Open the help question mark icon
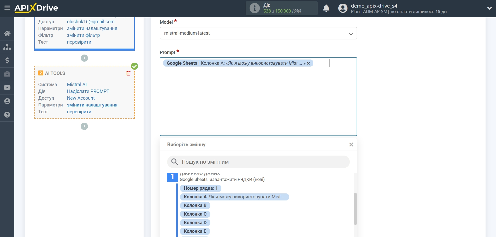The width and height of the screenshot is (496, 237). click(7, 115)
